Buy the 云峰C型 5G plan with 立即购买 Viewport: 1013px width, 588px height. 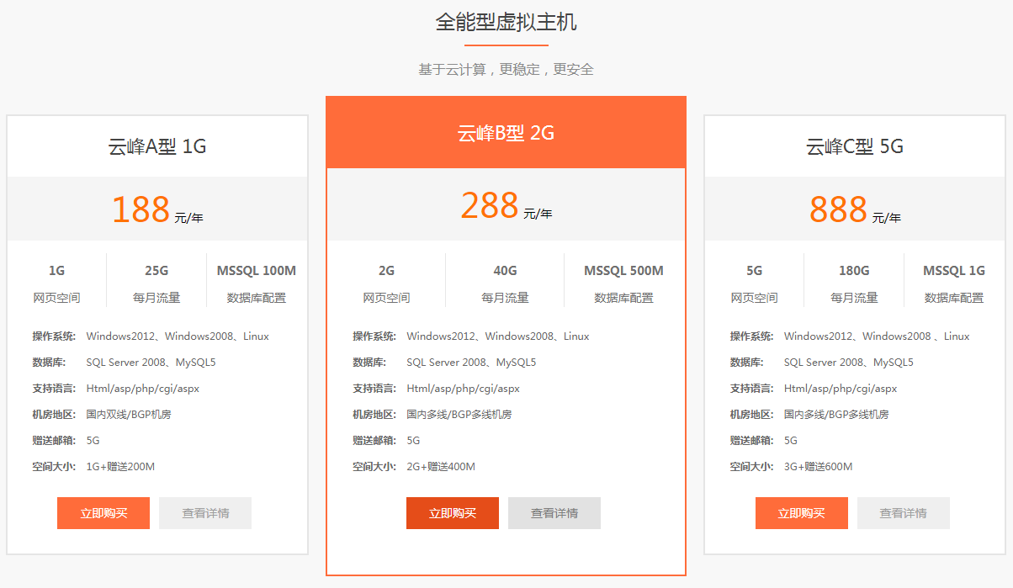click(x=801, y=513)
